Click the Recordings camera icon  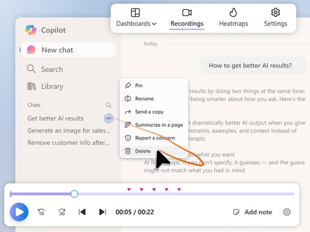pos(187,13)
